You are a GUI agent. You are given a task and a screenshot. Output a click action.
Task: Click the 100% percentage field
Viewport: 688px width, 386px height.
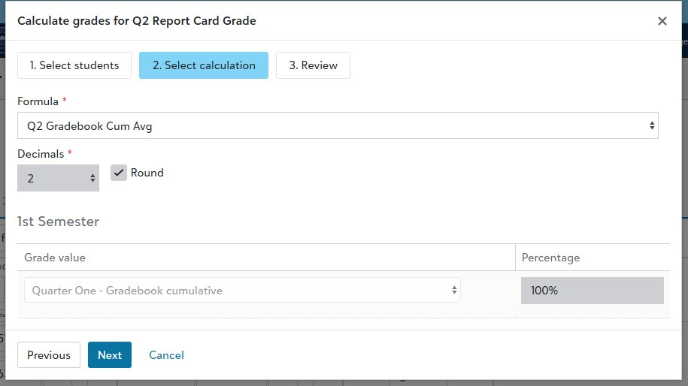(x=592, y=291)
